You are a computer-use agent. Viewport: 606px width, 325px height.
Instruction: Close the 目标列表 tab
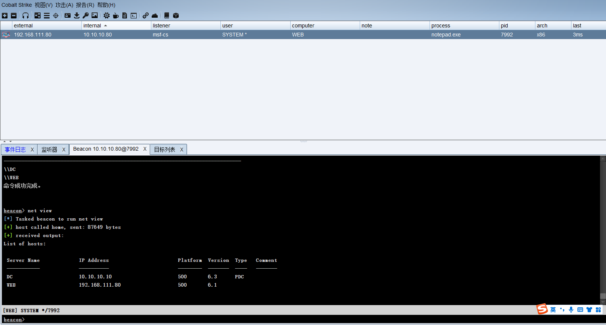(x=182, y=150)
